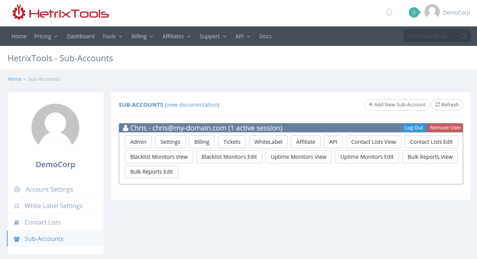The height and width of the screenshot is (259, 477).
Task: Click the Sub-Accounts users icon
Action: pyautogui.click(x=17, y=239)
